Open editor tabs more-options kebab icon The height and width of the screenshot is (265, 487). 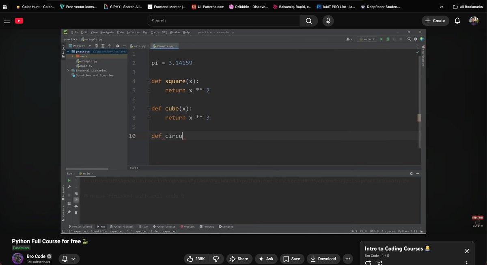418,46
